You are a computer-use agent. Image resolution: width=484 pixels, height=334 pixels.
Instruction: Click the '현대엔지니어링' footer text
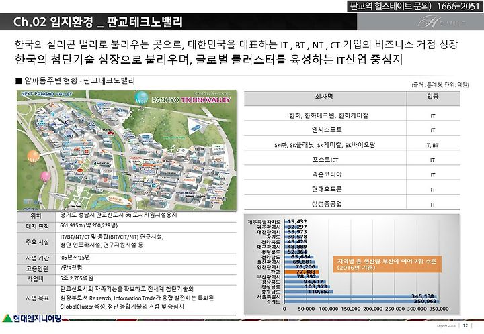pyautogui.click(x=37, y=319)
